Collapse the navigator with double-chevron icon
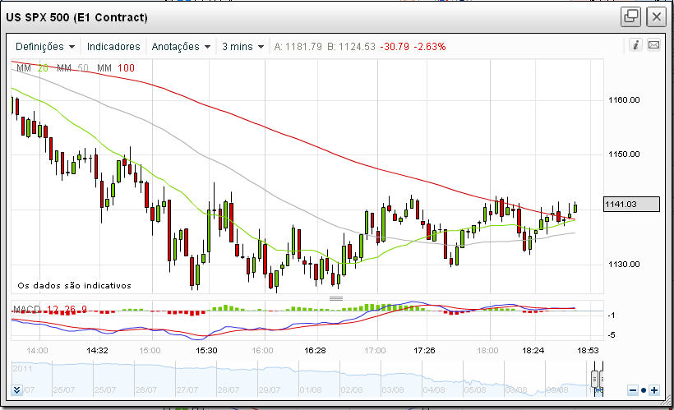Image resolution: width=674 pixels, height=410 pixels. (x=16, y=389)
